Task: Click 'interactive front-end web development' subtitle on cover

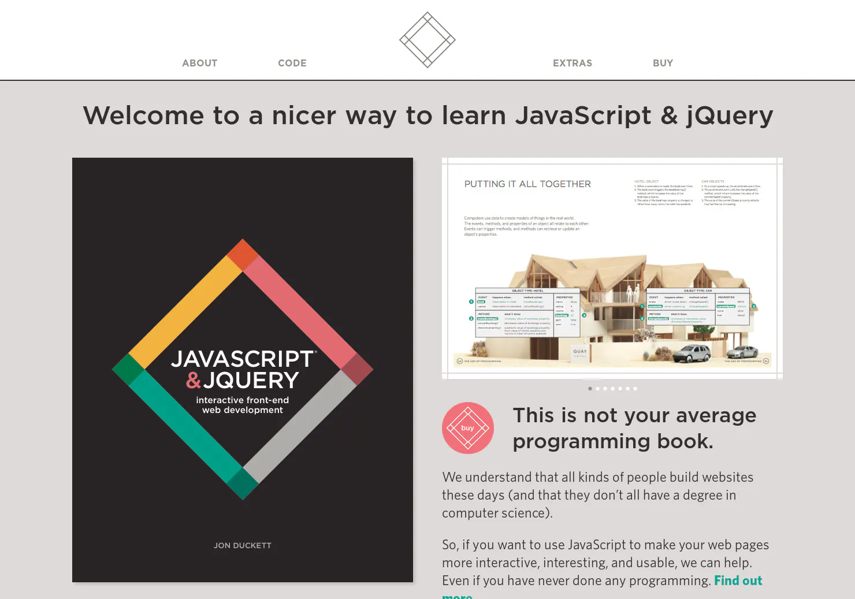Action: [x=243, y=405]
